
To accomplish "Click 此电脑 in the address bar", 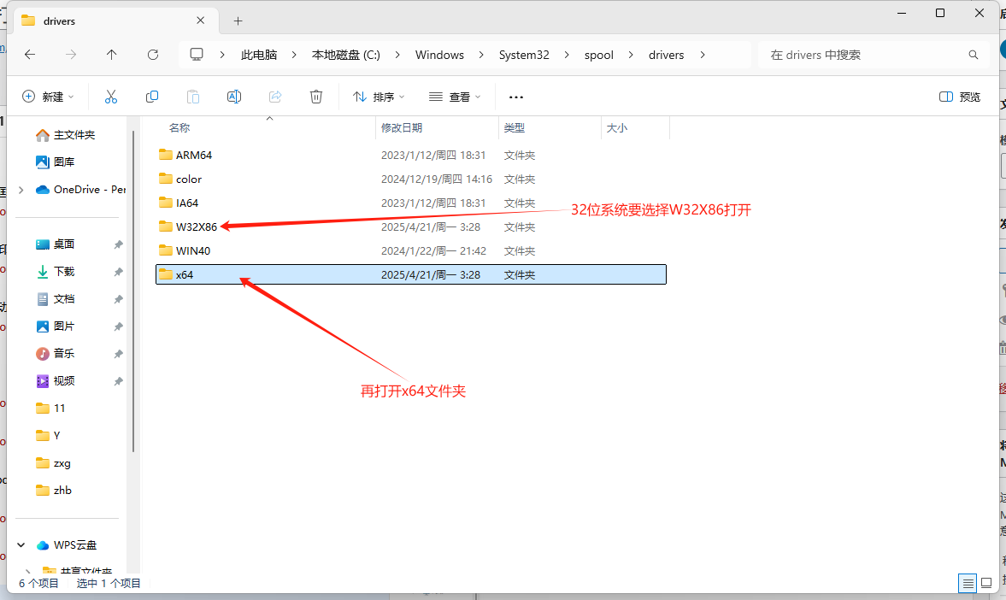I will (x=259, y=56).
